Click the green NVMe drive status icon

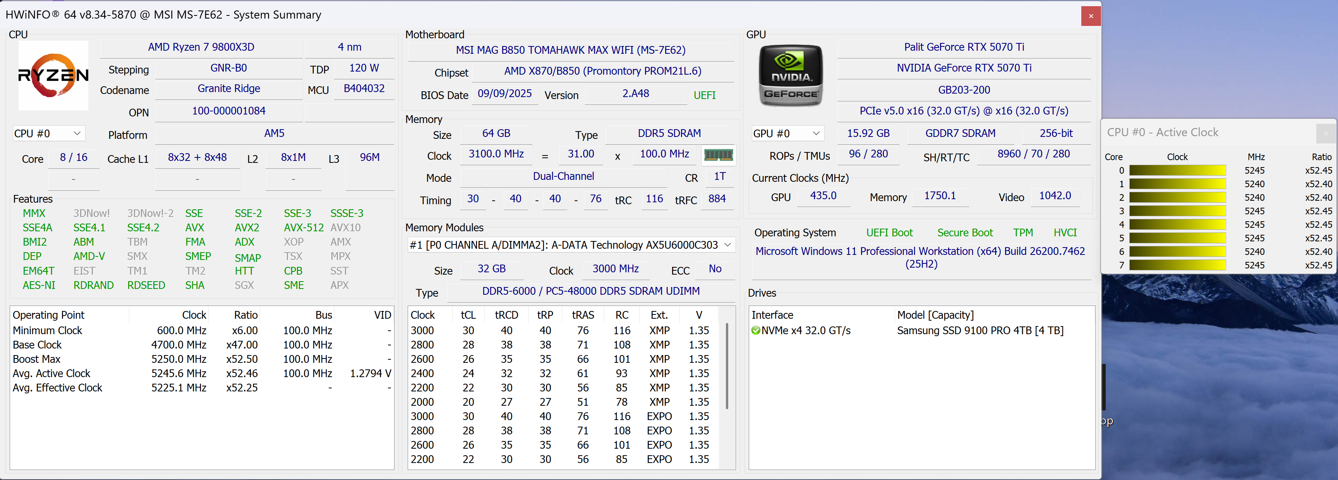[x=756, y=331]
